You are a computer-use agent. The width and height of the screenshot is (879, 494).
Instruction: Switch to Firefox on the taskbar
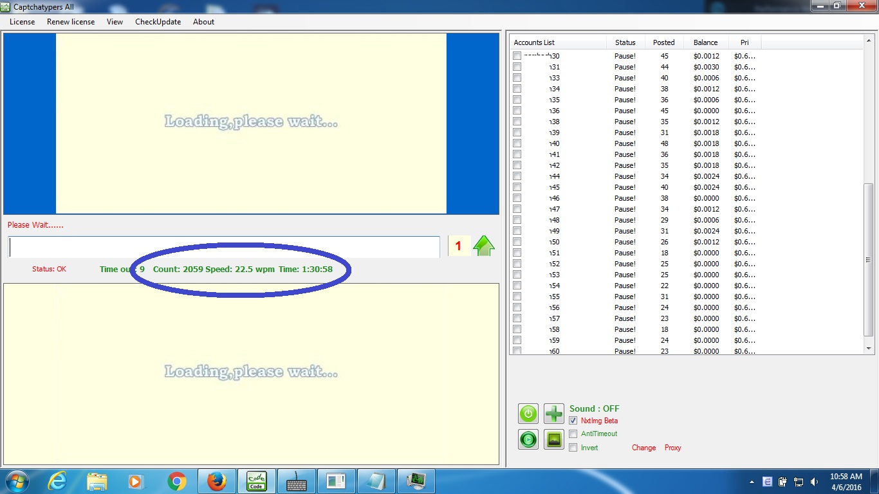click(217, 481)
